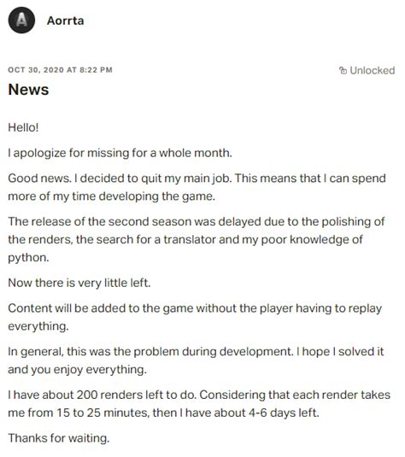The image size is (405, 457).
Task: Click the 'developing the game' line
Action: point(111,196)
